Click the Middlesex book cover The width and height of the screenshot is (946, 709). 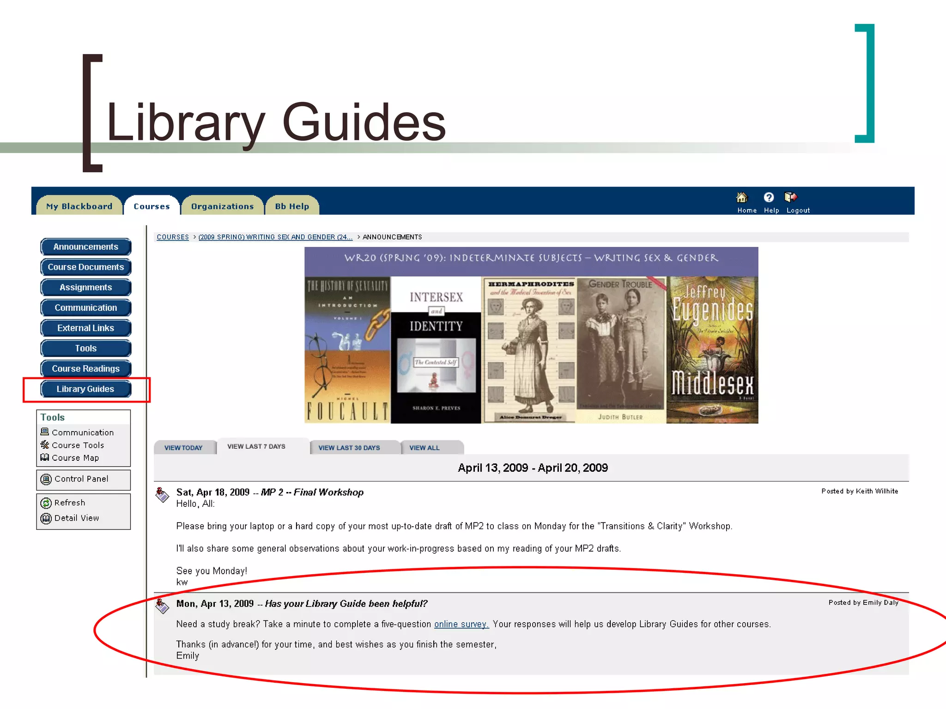(x=712, y=349)
